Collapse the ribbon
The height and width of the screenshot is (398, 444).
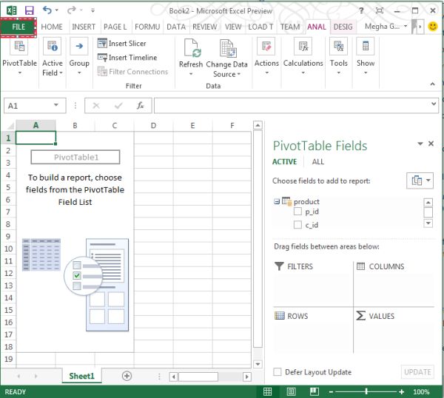pyautogui.click(x=432, y=84)
